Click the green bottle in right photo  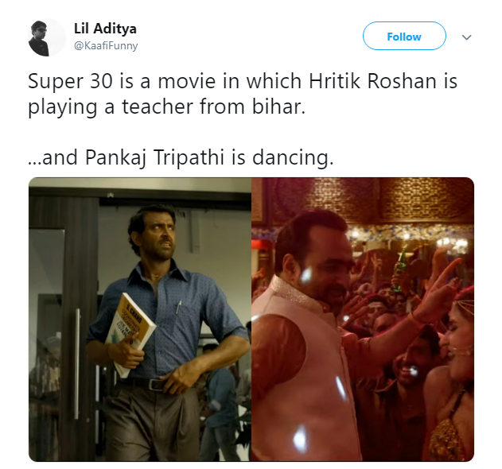click(399, 270)
